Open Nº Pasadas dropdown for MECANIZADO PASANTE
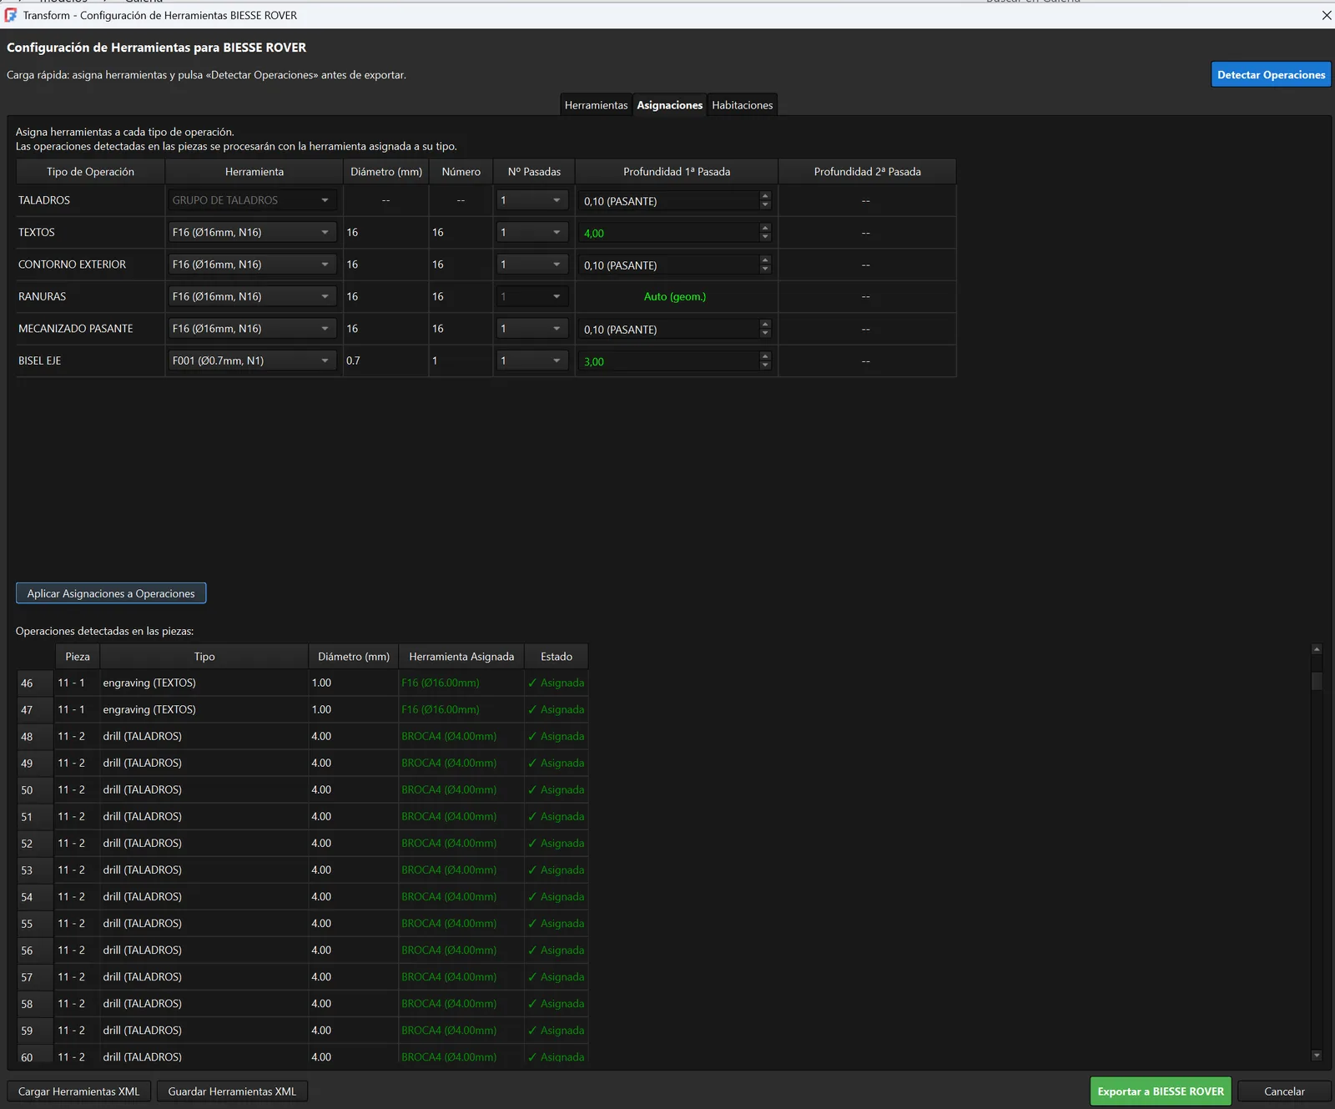Image resolution: width=1335 pixels, height=1109 pixels. click(532, 329)
